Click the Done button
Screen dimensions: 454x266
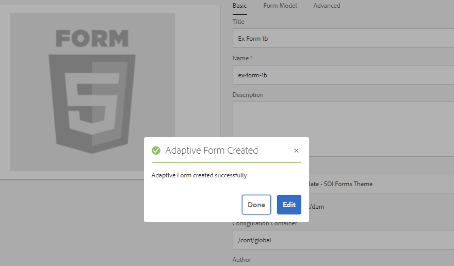point(256,205)
